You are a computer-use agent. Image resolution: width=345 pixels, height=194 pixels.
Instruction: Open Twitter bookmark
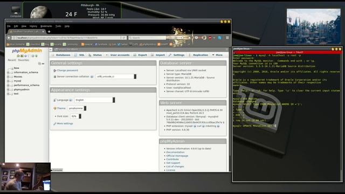pyautogui.click(x=122, y=44)
